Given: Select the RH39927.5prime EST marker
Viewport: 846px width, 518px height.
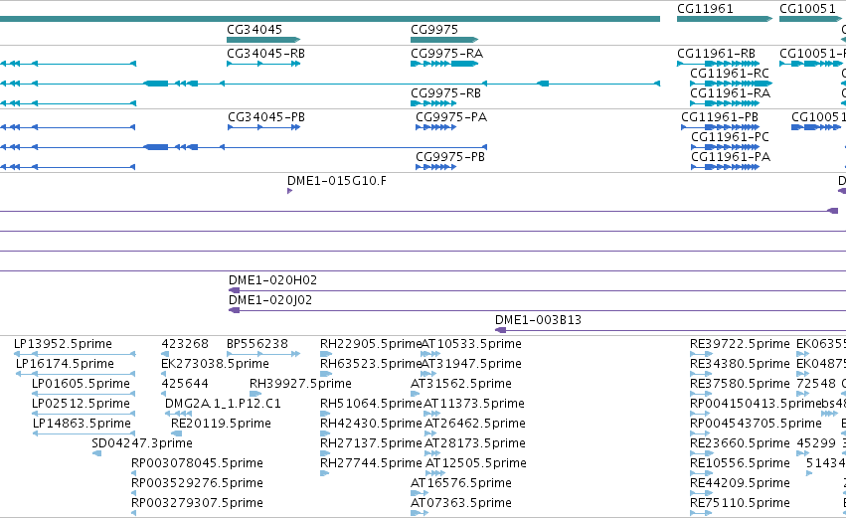Looking at the screenshot, I should click(x=255, y=394).
